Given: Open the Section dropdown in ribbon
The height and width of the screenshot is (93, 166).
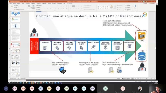Looking at the screenshot, I should coord(39,9).
